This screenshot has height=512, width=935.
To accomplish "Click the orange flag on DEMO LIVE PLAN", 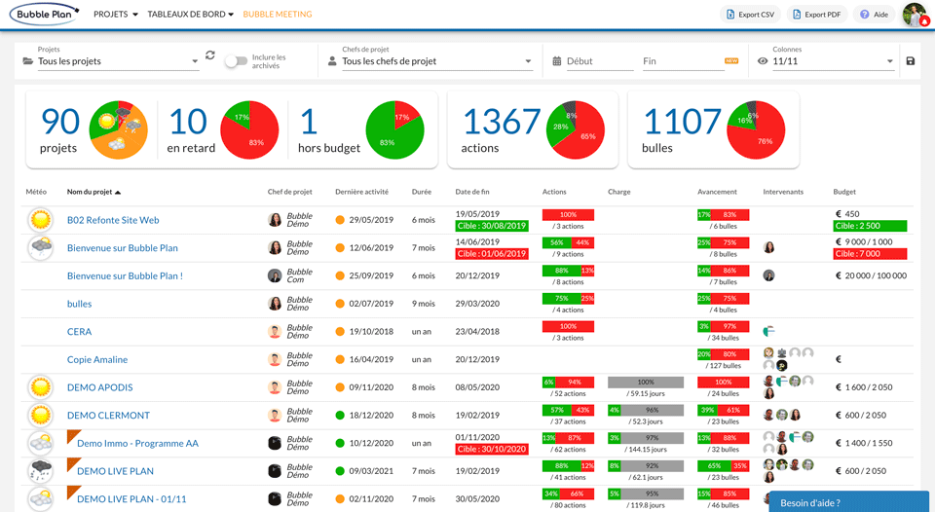I will click(x=73, y=465).
